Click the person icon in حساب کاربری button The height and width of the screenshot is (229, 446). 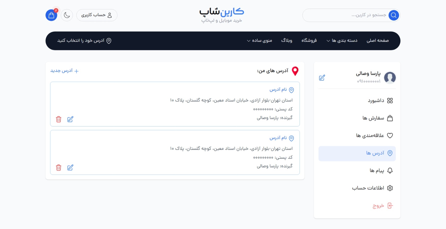[110, 15]
